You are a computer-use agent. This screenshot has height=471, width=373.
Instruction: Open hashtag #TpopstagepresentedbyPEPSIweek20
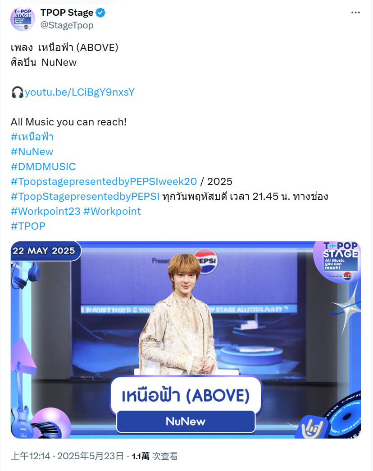tap(104, 181)
